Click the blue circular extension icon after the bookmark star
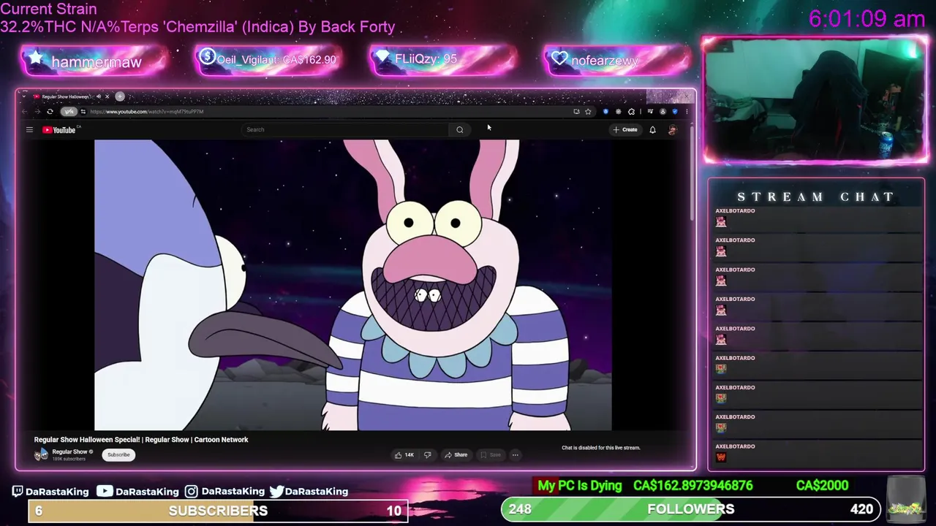The height and width of the screenshot is (526, 936). click(606, 112)
